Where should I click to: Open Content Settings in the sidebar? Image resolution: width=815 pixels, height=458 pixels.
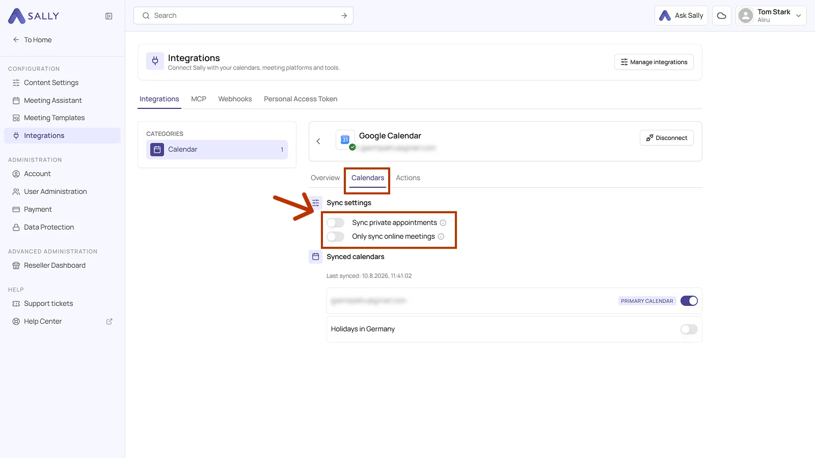click(62, 83)
